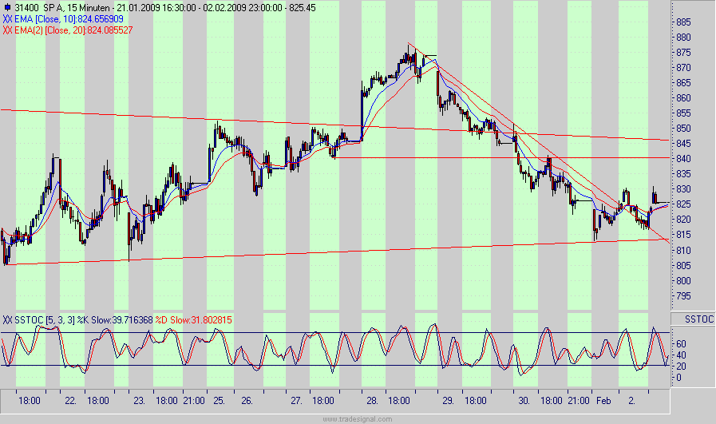Click the 40 level on stochastic axis

(681, 355)
